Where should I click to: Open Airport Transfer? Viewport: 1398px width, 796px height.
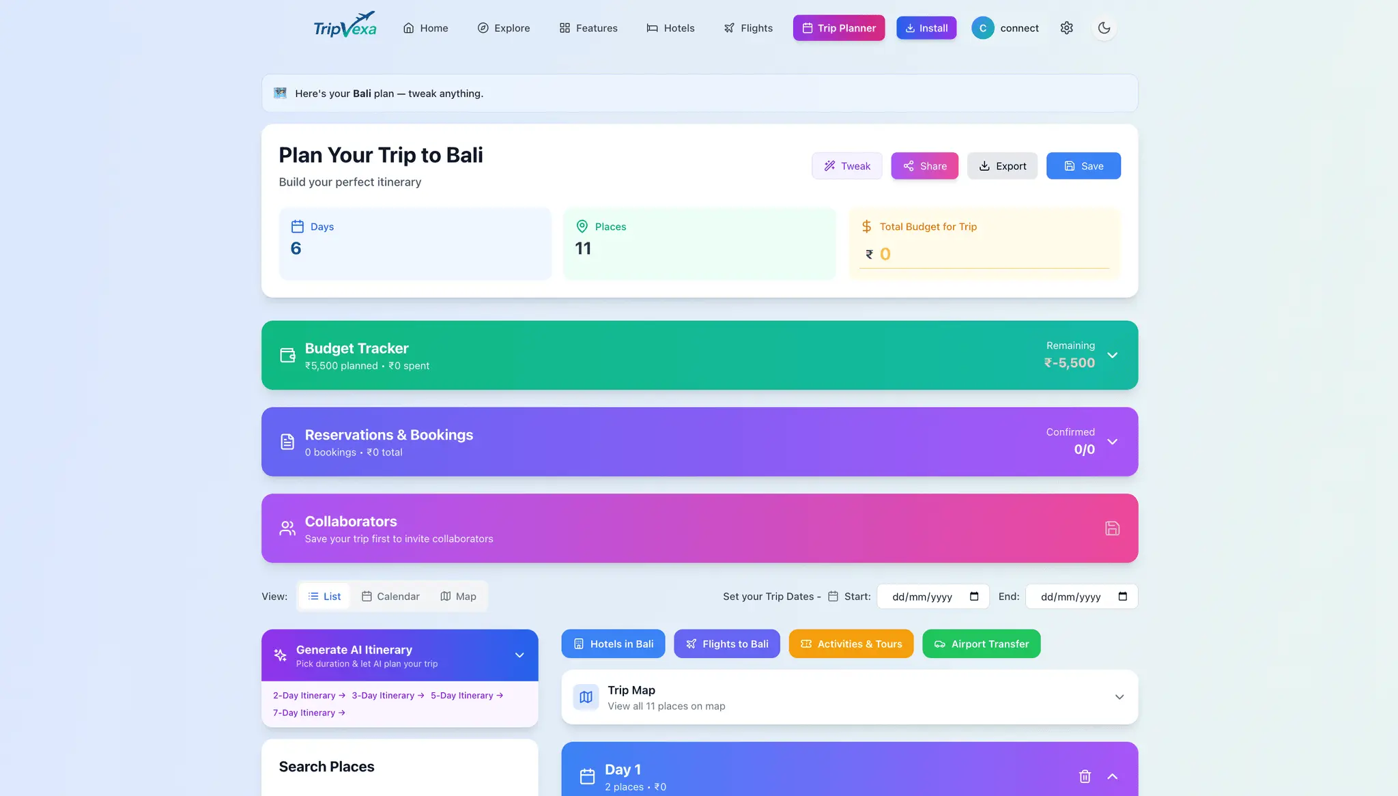pos(982,644)
